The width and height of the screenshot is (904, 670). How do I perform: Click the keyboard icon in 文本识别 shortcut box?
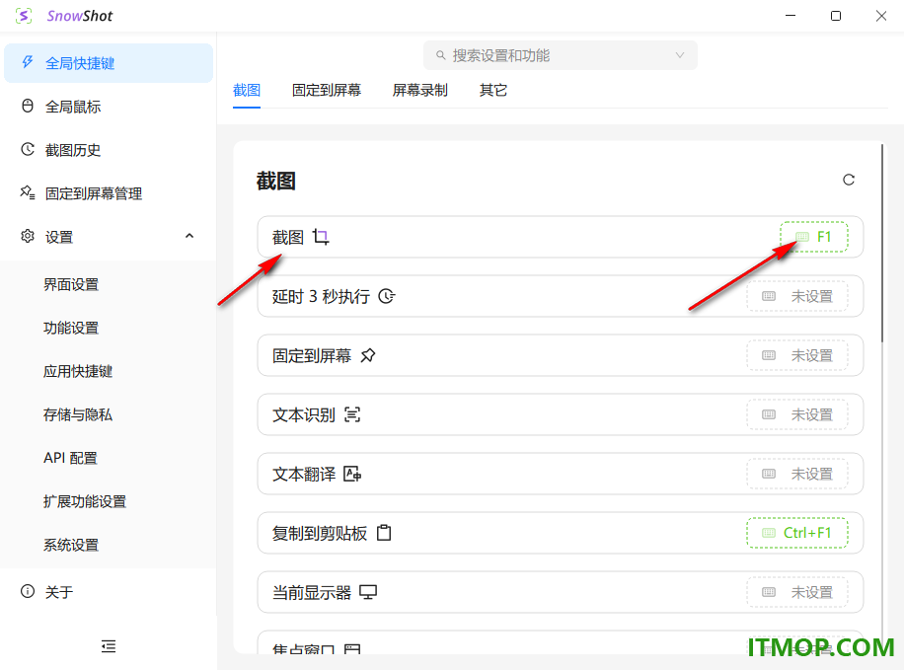click(769, 414)
